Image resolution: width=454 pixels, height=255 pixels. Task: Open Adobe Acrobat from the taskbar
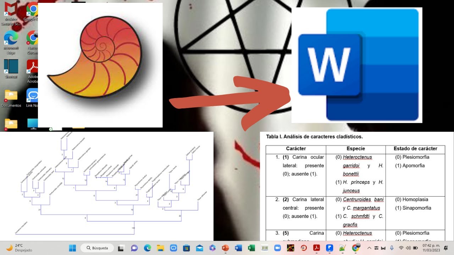pos(316,248)
